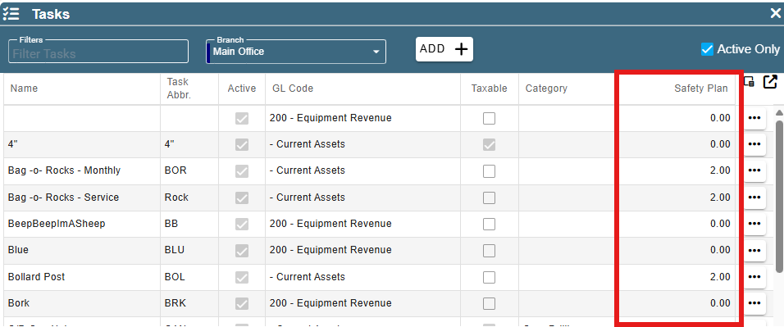Open the three-dot menu for Bollard Post

click(754, 277)
